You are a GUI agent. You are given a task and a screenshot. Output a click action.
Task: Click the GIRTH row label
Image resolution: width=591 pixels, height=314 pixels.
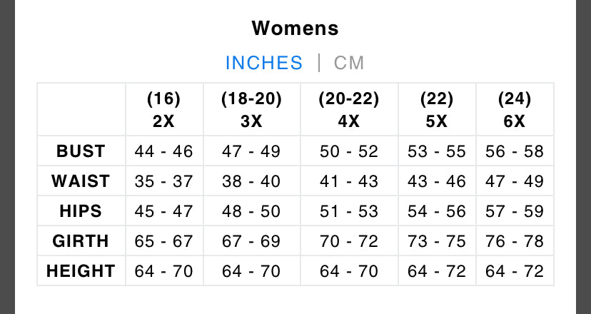click(x=81, y=241)
